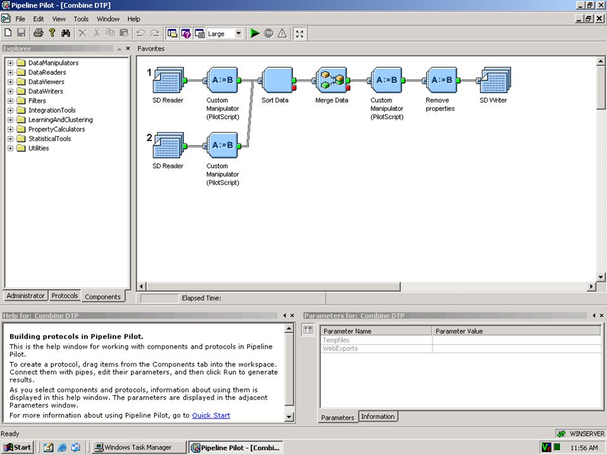Image resolution: width=607 pixels, height=455 pixels.
Task: Expand the IntegrationTools folder
Action: 11,110
